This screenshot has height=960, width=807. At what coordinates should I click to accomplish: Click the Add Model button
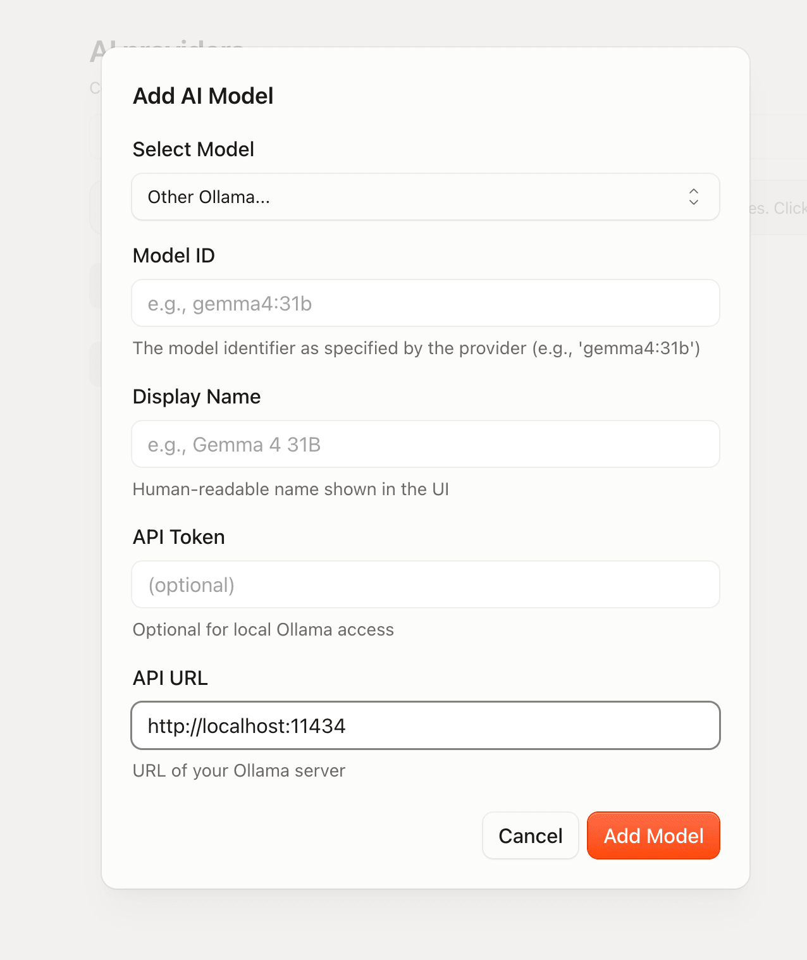tap(653, 835)
